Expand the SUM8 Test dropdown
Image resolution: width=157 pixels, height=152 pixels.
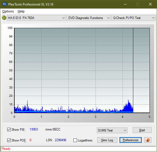point(112,130)
